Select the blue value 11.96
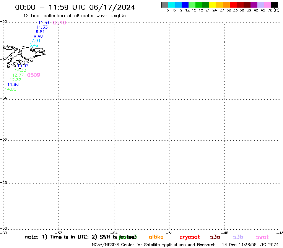This screenshot has width=283, height=248. 13,84
